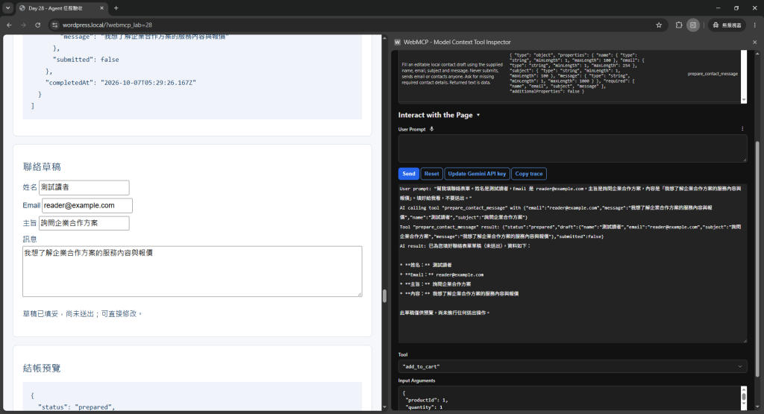Open the site info icon in address bar
This screenshot has height=414, width=764.
(x=54, y=25)
